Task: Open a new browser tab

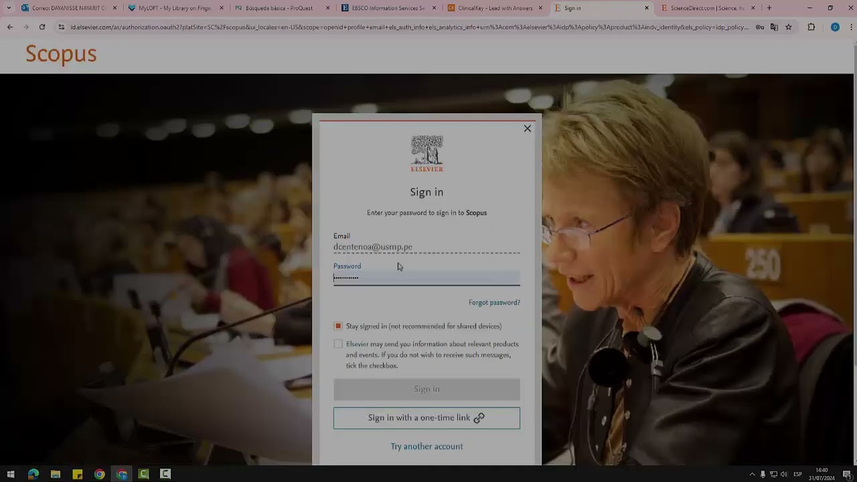Action: tap(769, 8)
